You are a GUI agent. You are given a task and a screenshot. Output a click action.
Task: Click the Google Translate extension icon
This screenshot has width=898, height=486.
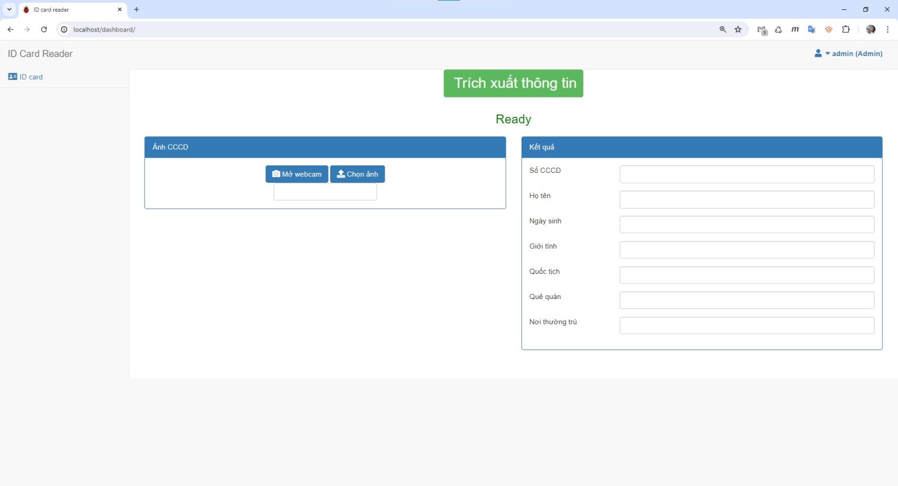pyautogui.click(x=811, y=29)
